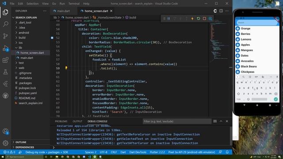Tap Black Beans in the emulator list
This screenshot has width=283, height=159.
[x=249, y=66]
